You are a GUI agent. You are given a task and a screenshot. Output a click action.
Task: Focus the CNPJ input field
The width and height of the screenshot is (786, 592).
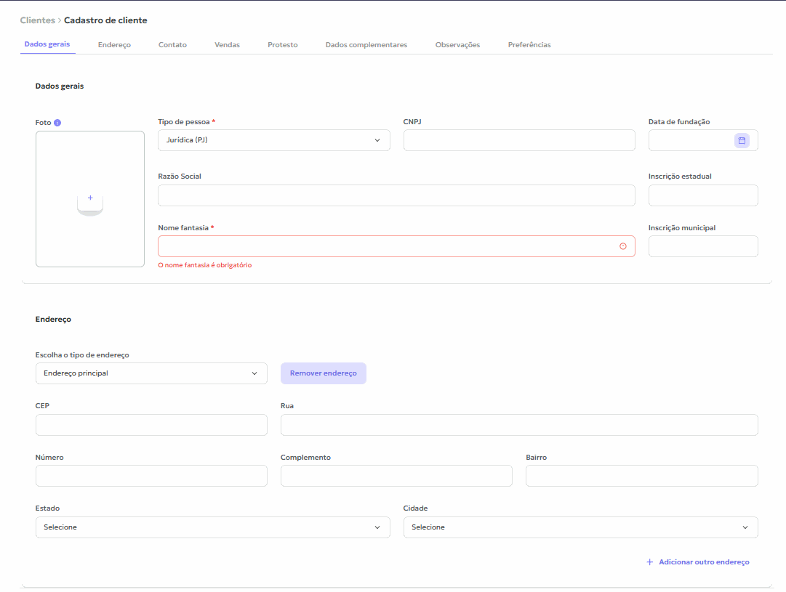(519, 140)
